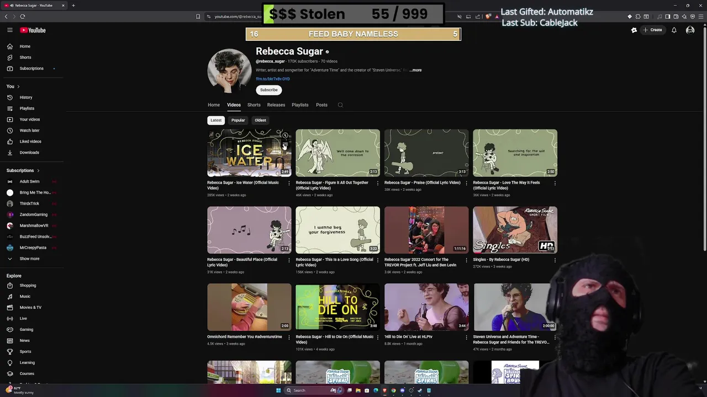Sort videos by Oldest
Image resolution: width=707 pixels, height=397 pixels.
pos(260,120)
